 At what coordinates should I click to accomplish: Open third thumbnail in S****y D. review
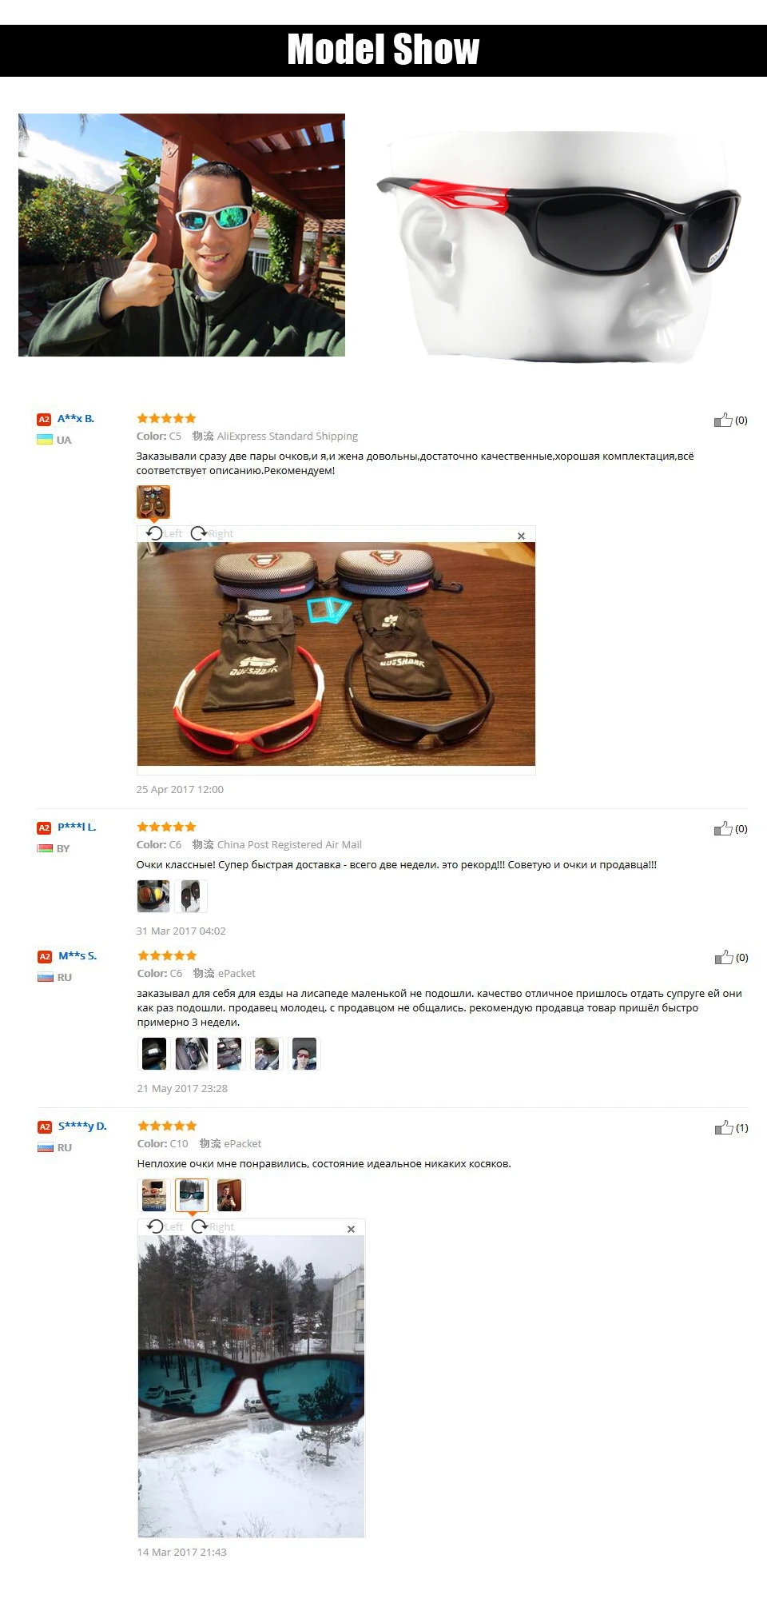[x=229, y=1195]
